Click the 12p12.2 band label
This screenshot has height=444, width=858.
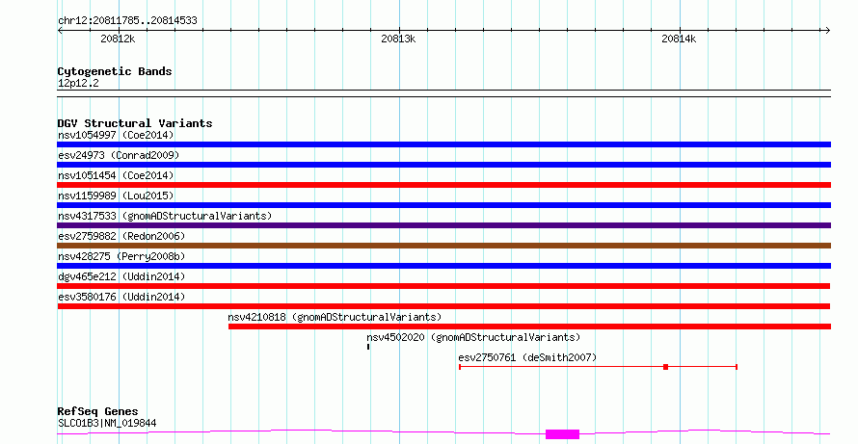(78, 84)
